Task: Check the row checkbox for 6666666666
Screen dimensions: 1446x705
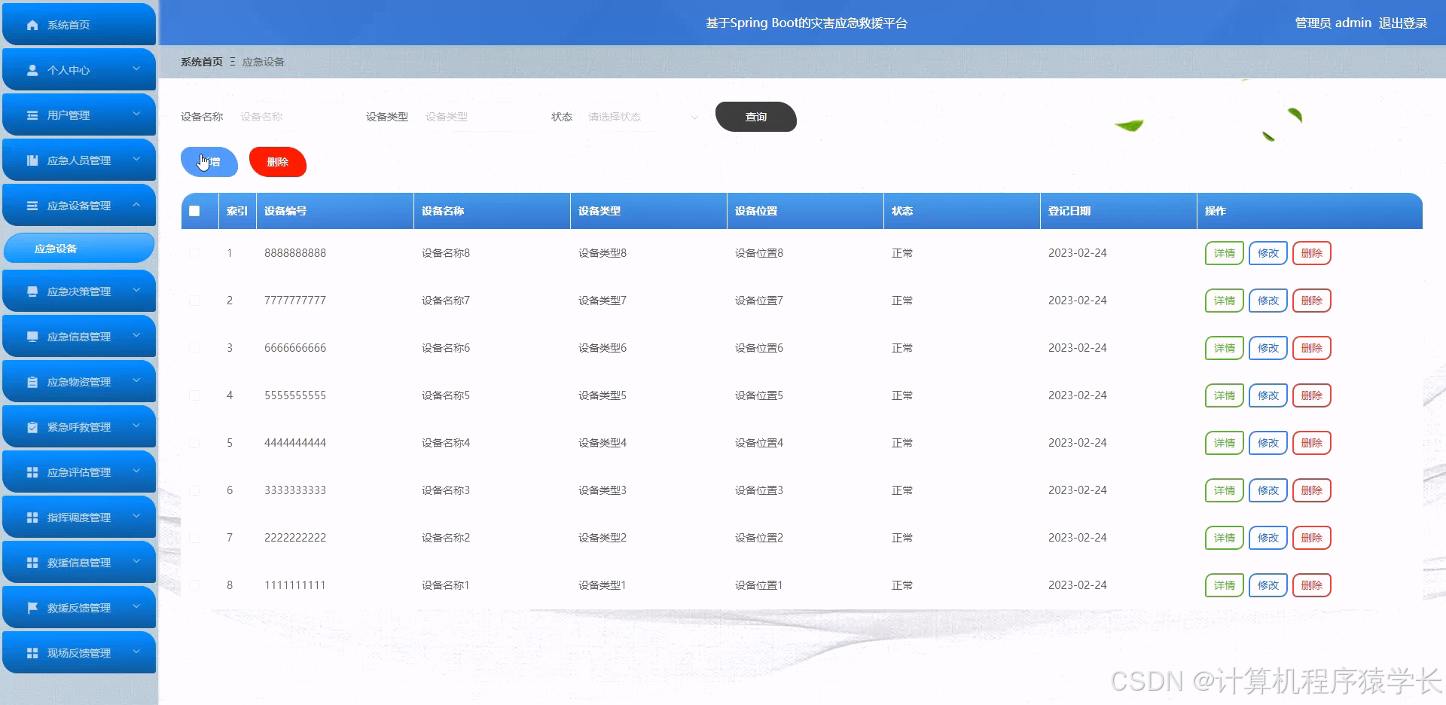Action: tap(194, 348)
